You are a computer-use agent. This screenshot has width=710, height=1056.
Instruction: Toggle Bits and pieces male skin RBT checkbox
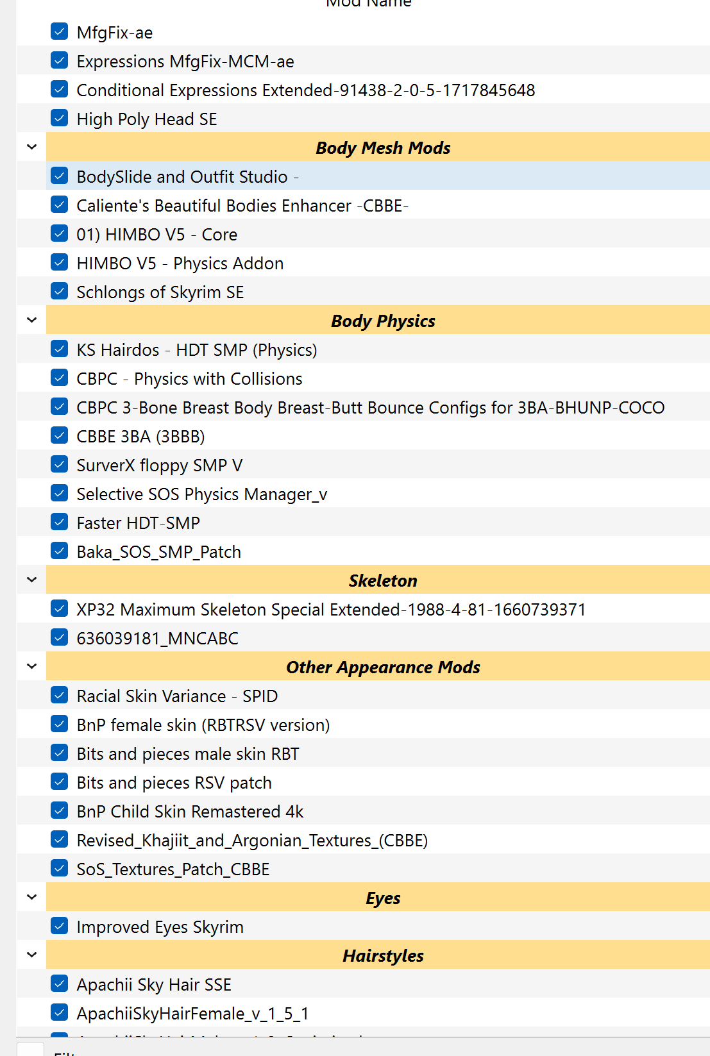[59, 753]
